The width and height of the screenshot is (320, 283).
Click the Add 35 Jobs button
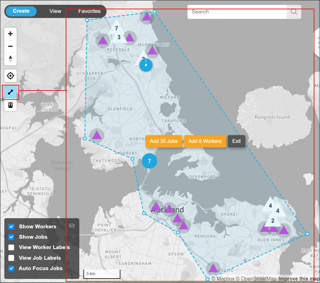[164, 141]
